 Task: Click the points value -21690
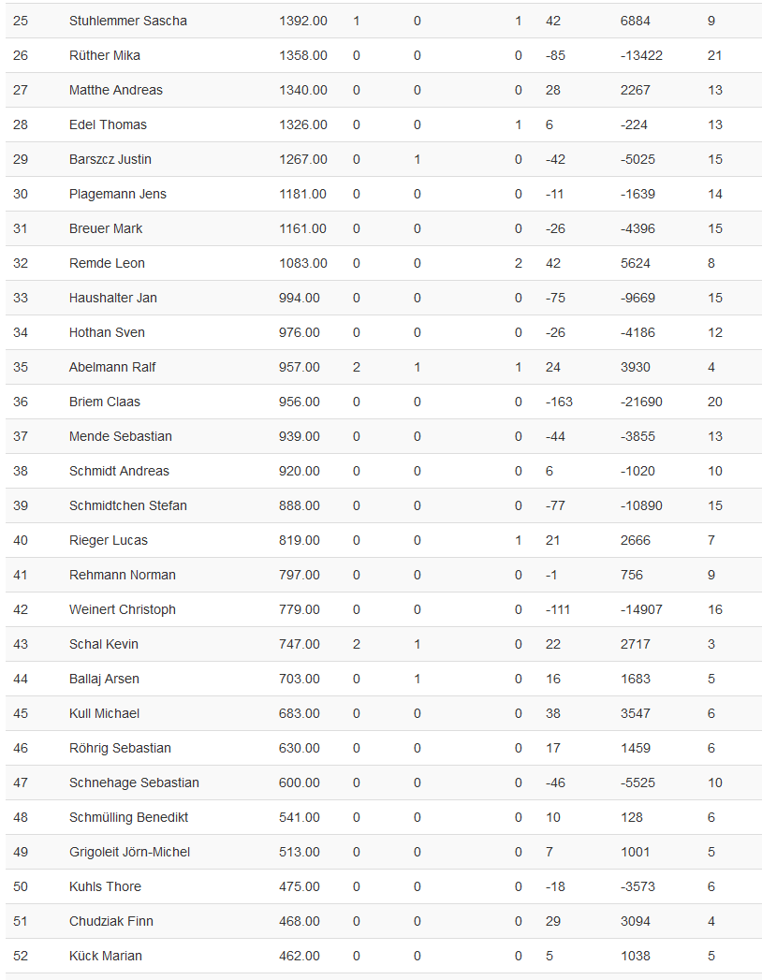click(641, 402)
